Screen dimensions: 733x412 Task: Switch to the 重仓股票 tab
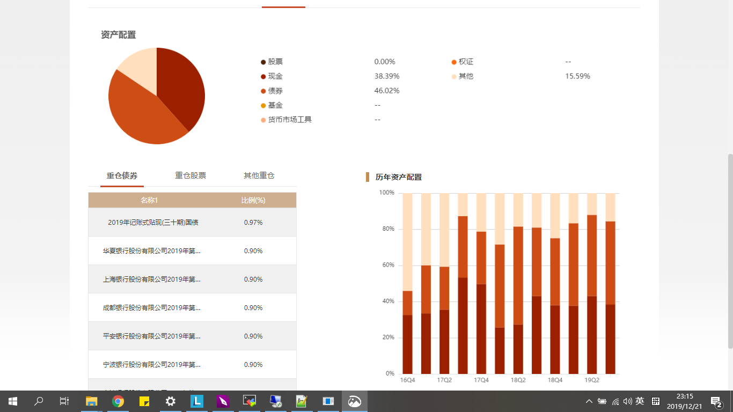(x=190, y=175)
